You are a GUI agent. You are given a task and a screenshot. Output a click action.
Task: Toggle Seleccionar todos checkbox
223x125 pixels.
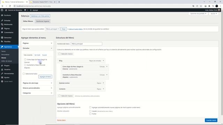pyautogui.click(x=24, y=74)
